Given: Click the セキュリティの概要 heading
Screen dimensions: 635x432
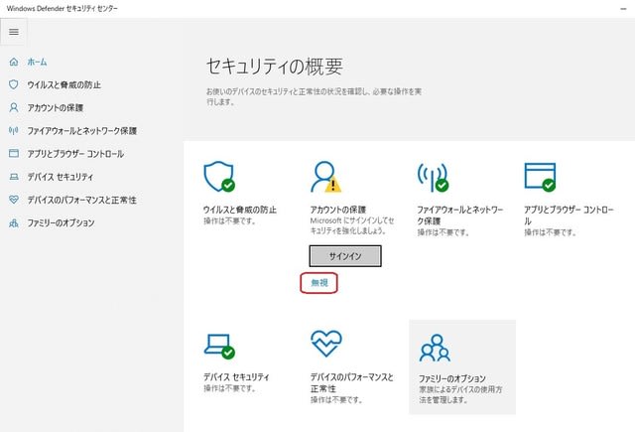Looking at the screenshot, I should click(x=275, y=67).
